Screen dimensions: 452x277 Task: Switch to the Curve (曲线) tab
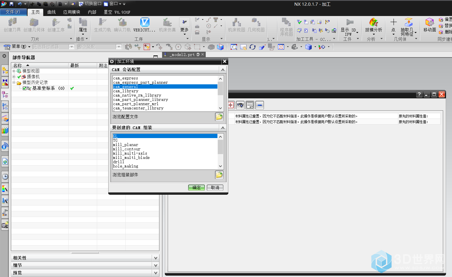(51, 12)
